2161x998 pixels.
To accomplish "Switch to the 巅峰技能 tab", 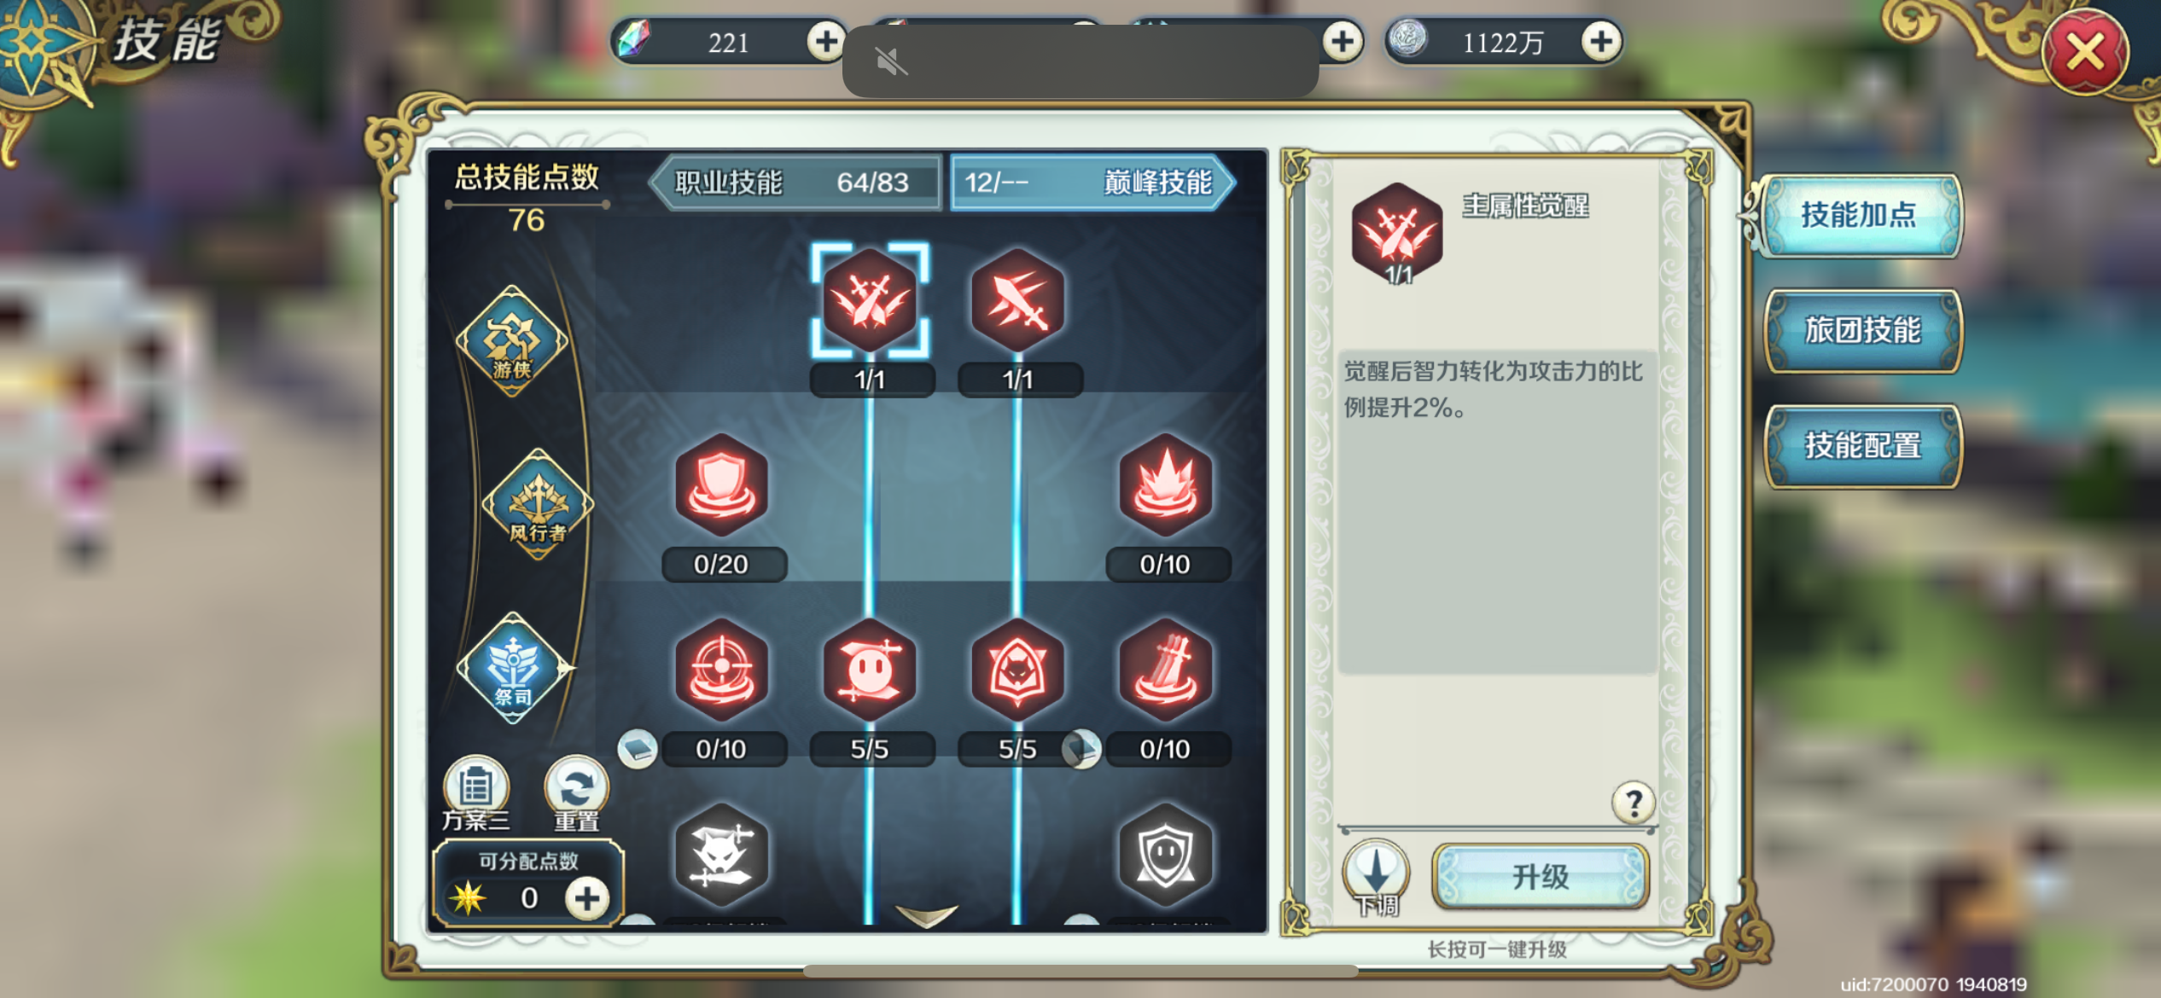I will click(1091, 182).
